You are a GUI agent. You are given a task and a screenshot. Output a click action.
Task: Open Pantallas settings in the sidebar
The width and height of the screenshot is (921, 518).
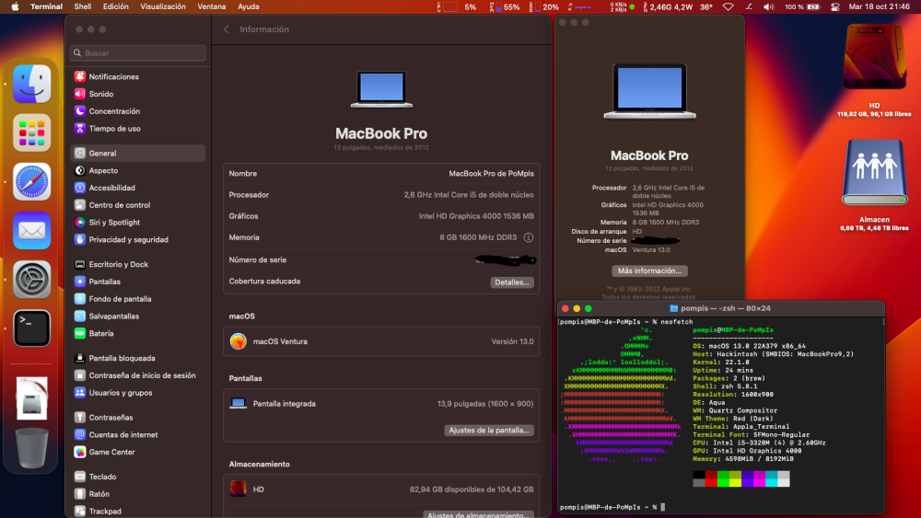[x=137, y=282]
